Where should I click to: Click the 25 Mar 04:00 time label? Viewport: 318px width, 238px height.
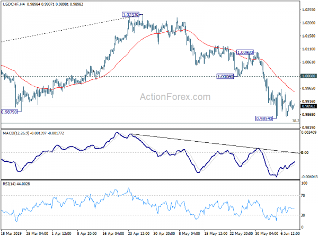(37, 233)
